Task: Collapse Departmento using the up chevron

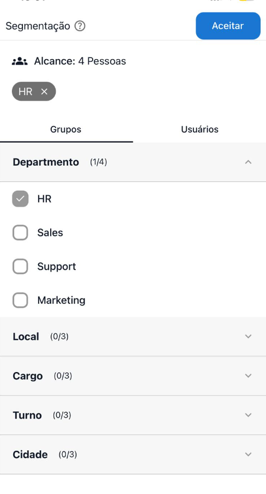Action: [248, 162]
